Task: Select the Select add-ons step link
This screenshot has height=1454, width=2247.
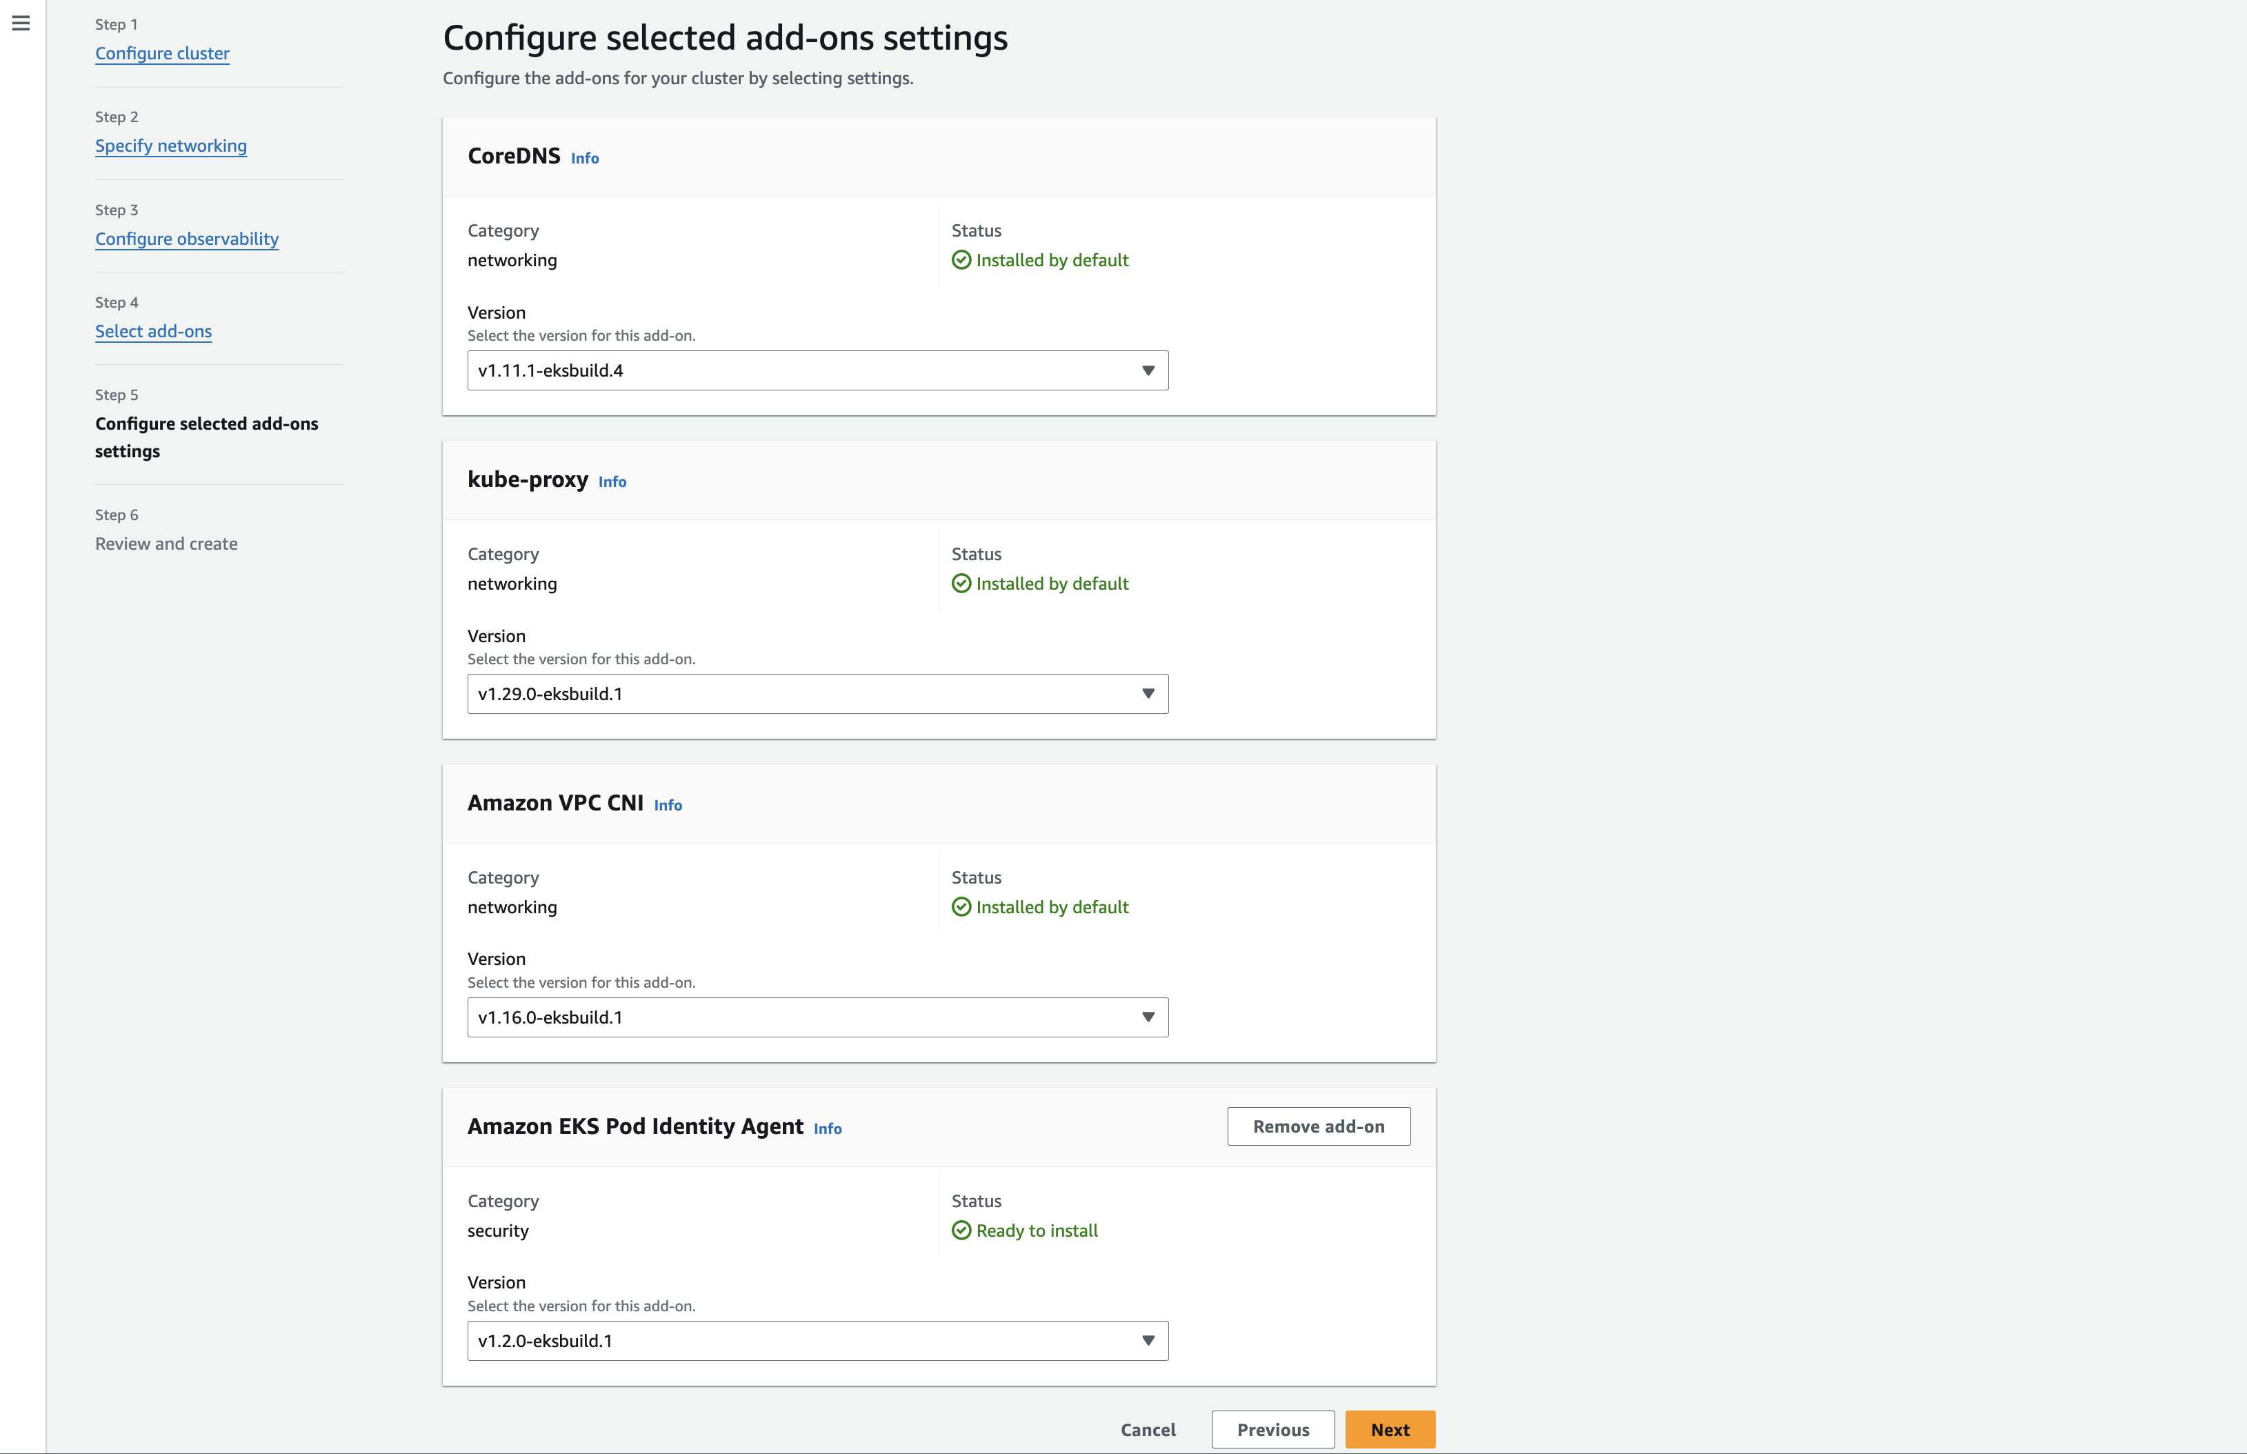Action: 153,331
